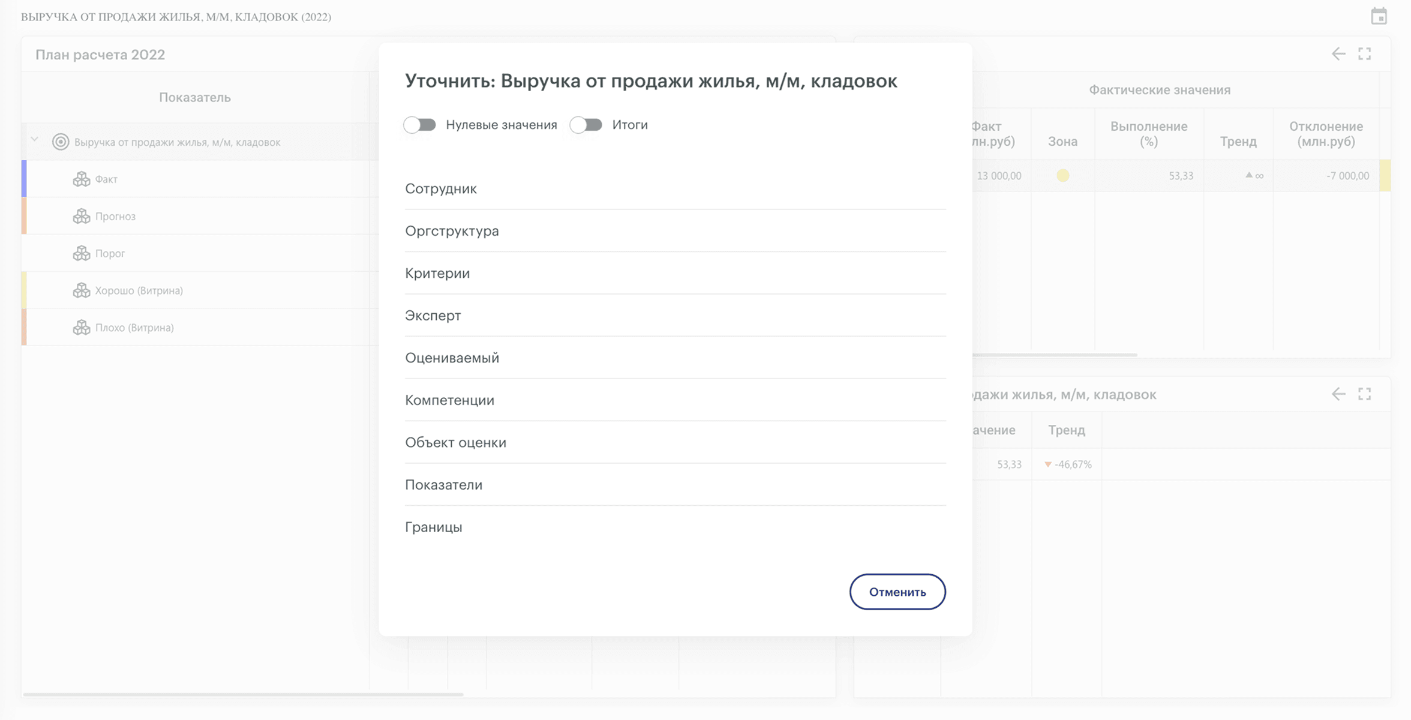Select Границы entry
Screen dimensions: 1411x720
pos(676,527)
